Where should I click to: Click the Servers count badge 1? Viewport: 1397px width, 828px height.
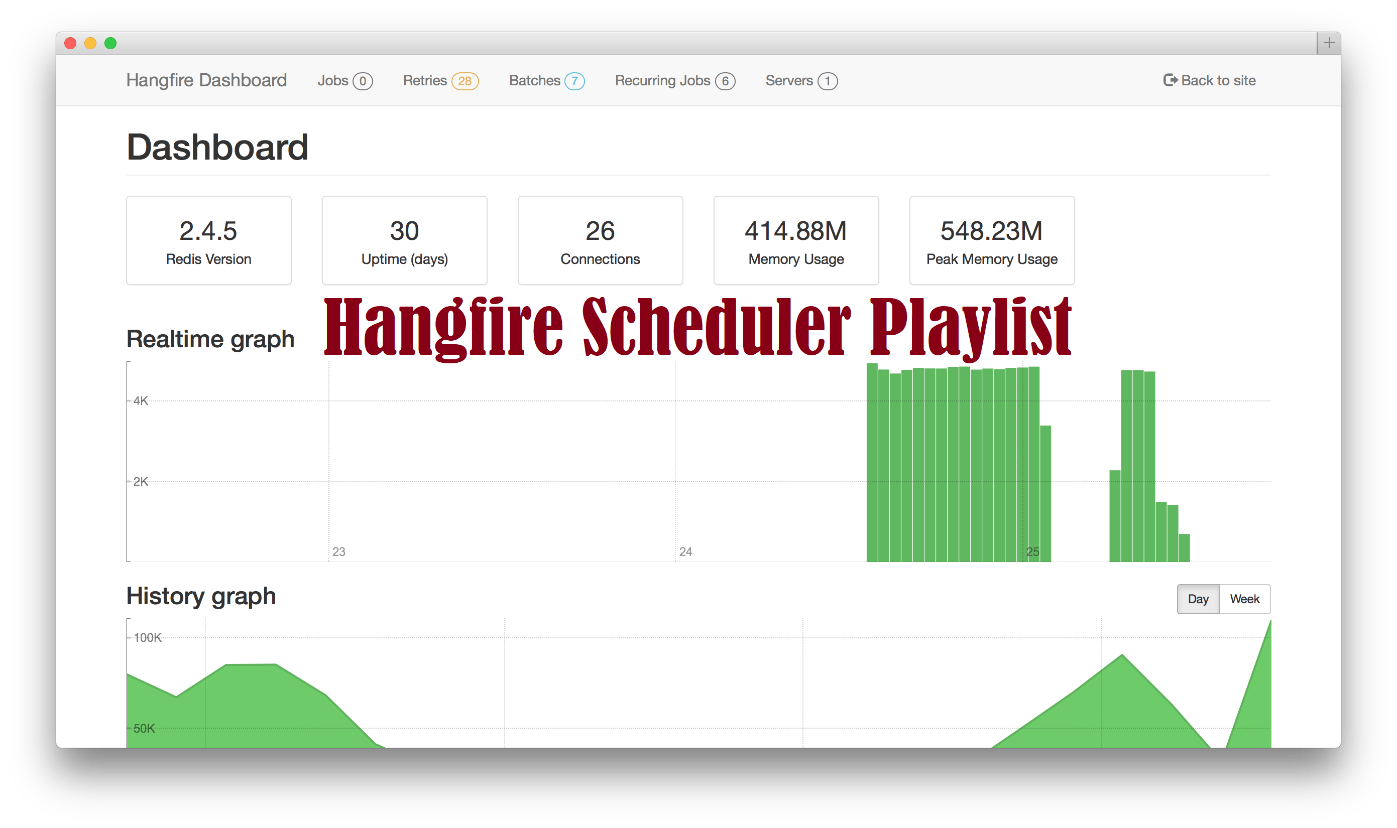[x=827, y=81]
